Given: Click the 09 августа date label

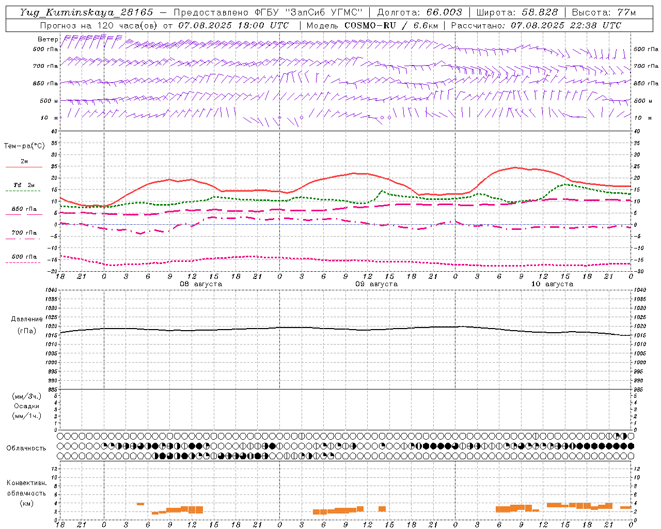Looking at the screenshot, I should tap(376, 284).
